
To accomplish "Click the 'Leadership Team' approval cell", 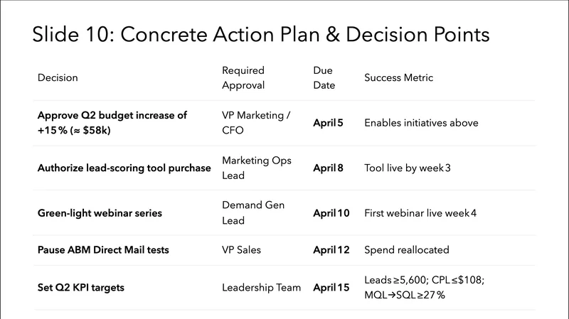I will [261, 288].
